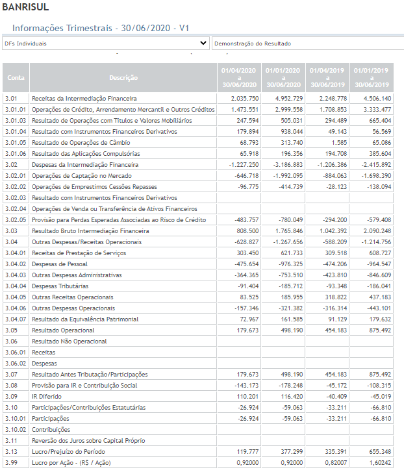
Task: Click the DFs Individuais dropdown arrow
Action: 203,43
